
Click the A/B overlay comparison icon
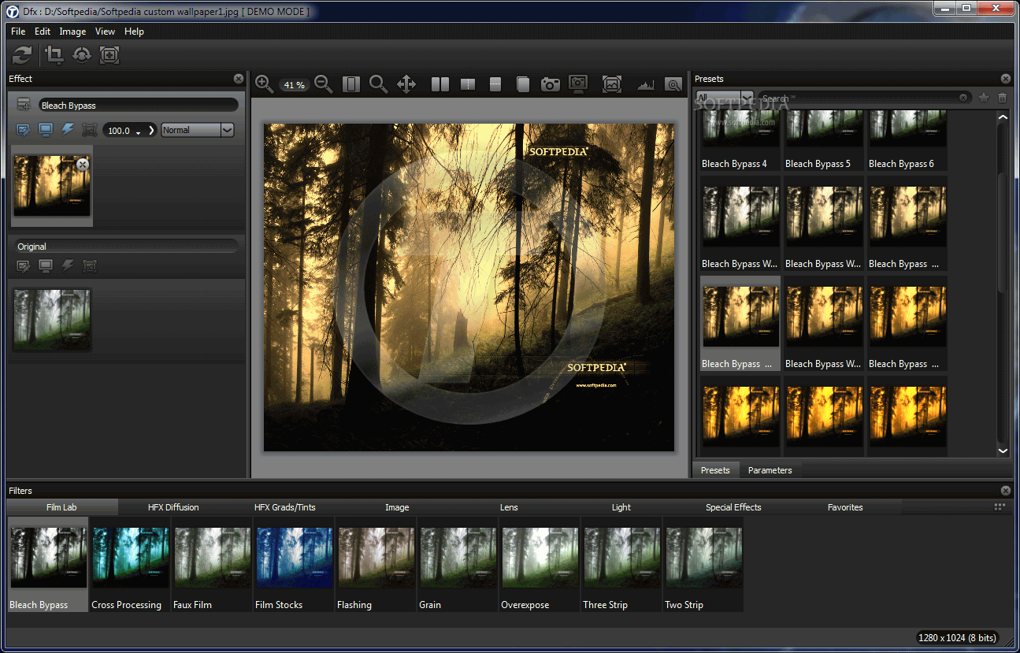[x=523, y=83]
